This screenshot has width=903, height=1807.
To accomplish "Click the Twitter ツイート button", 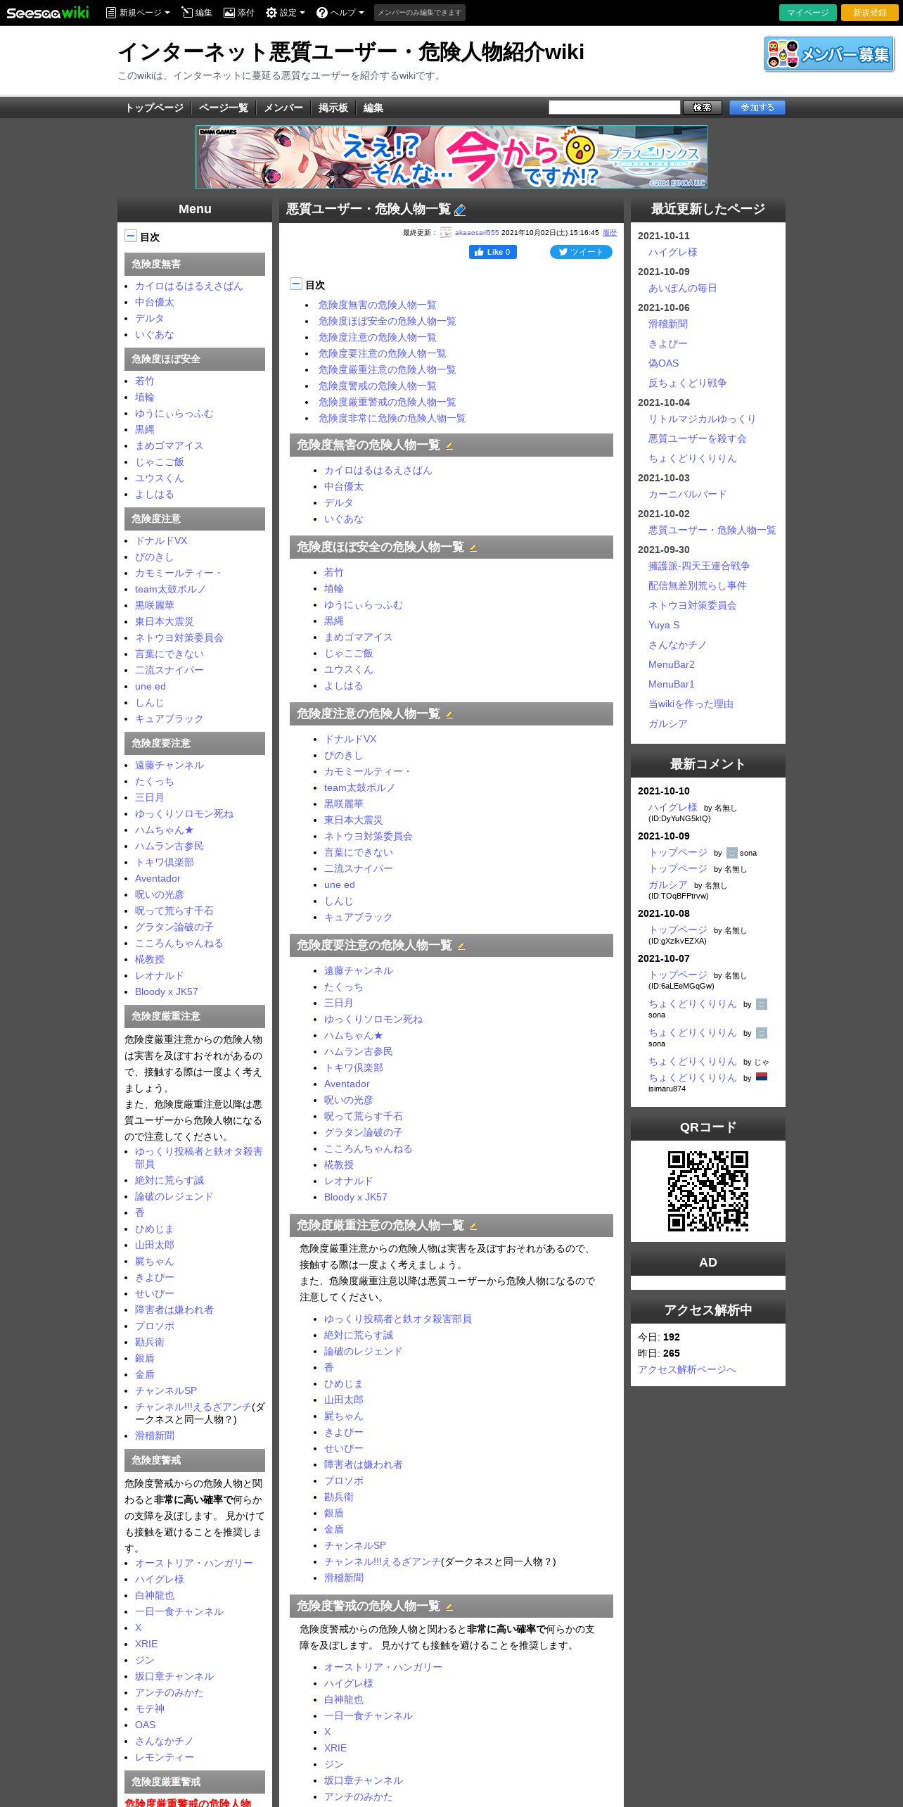I will pos(581,252).
